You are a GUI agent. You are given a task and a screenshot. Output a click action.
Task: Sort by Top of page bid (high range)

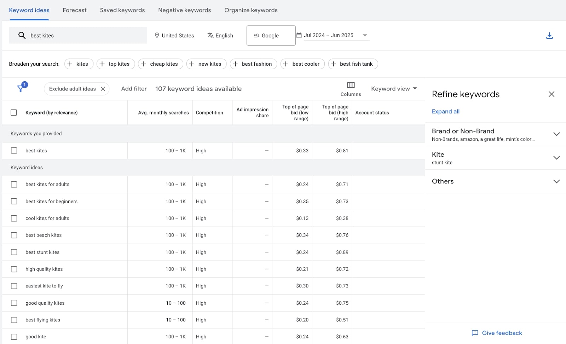pyautogui.click(x=335, y=112)
